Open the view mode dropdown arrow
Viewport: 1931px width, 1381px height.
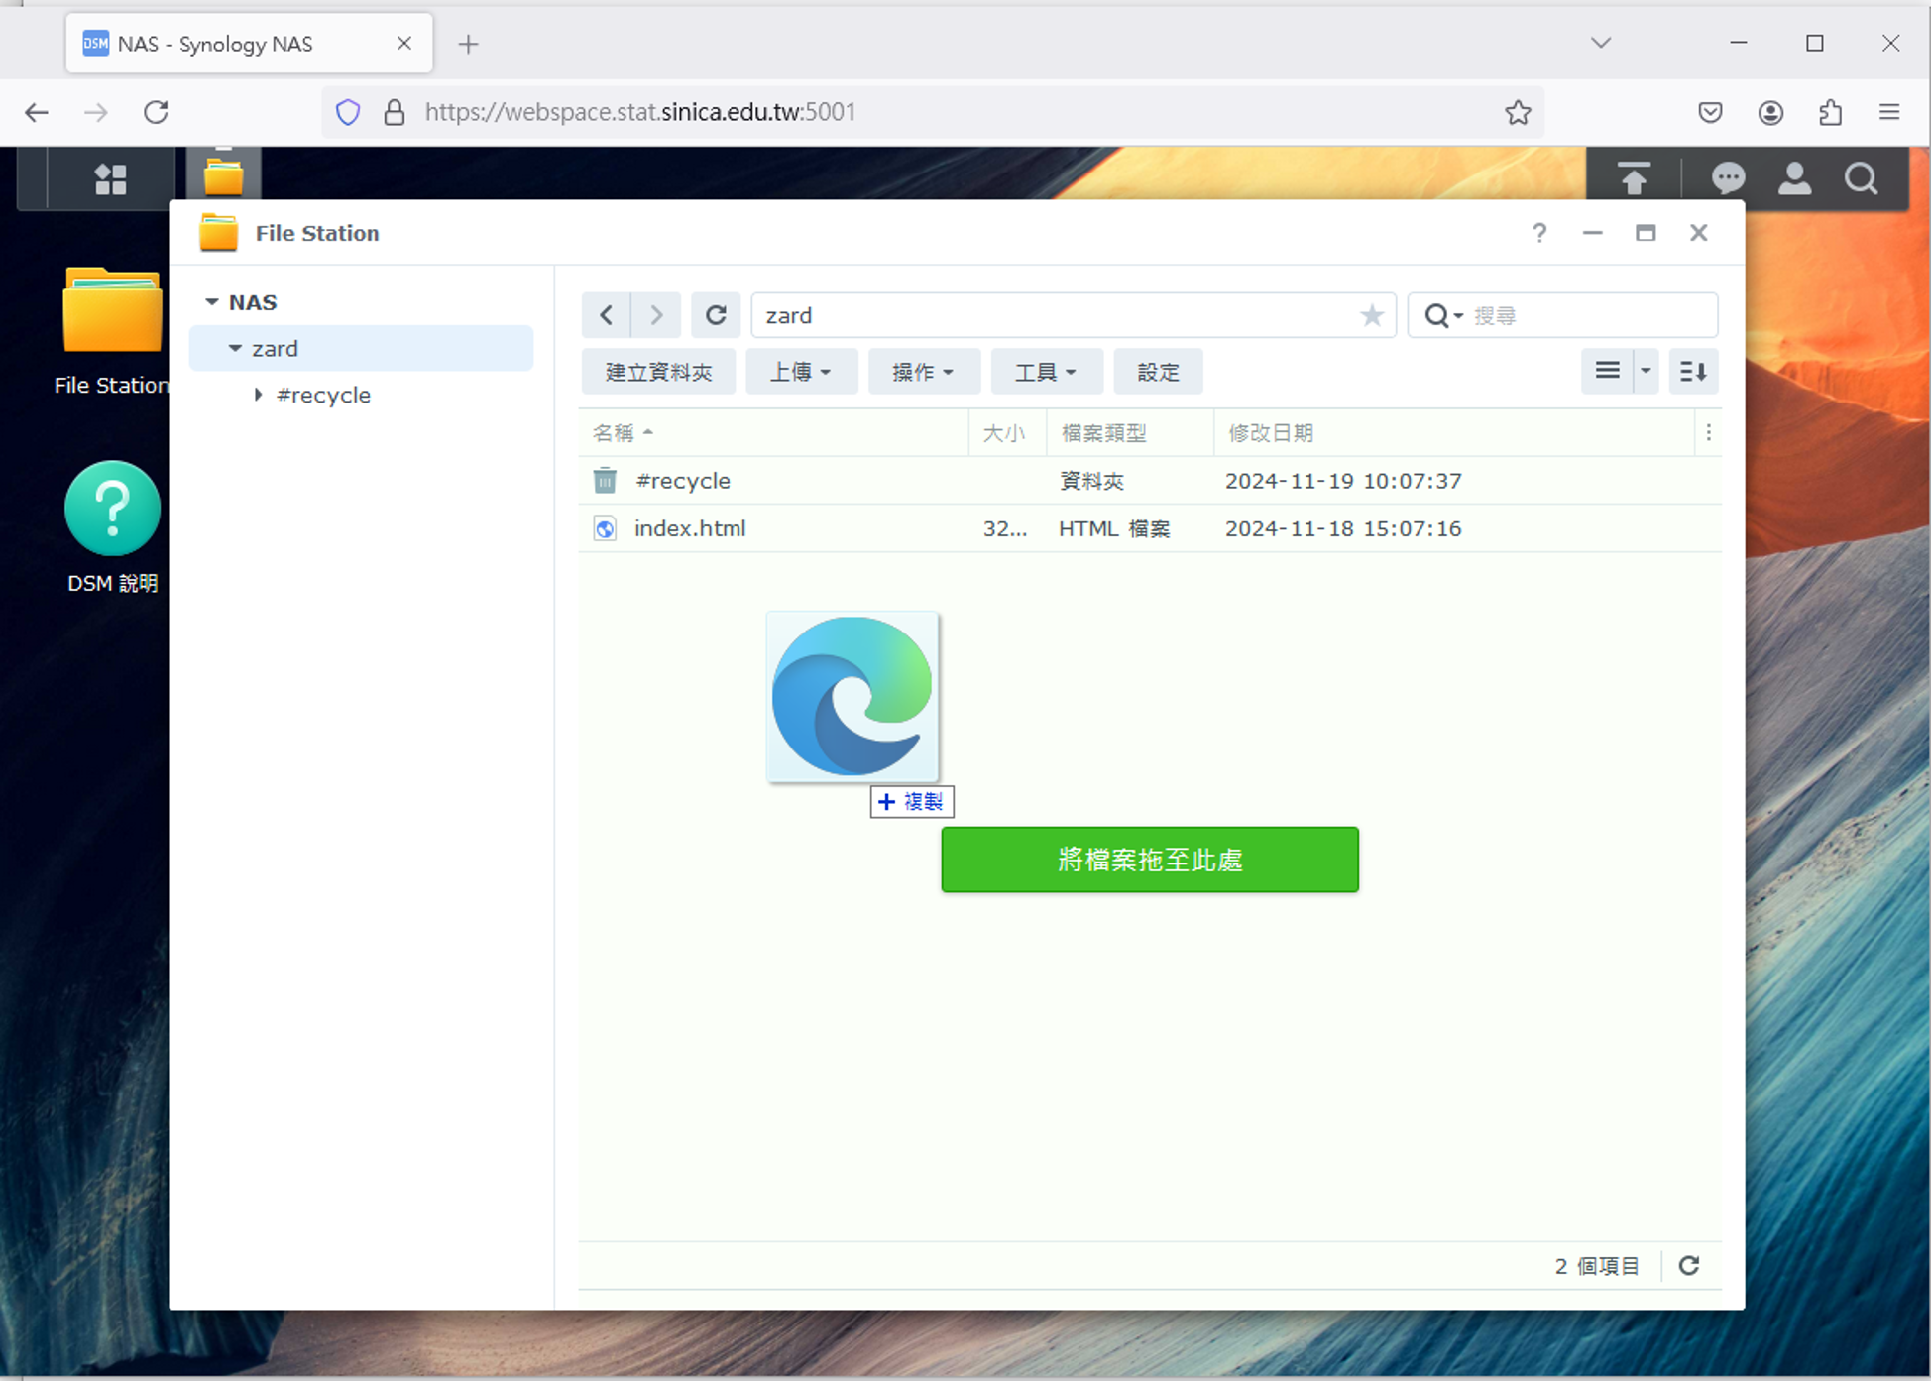[x=1646, y=372]
